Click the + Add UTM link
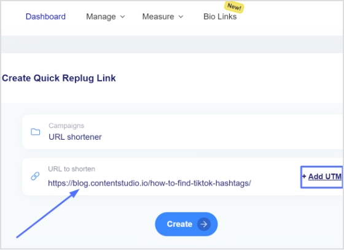Screen dimensions: 344x250 (322, 177)
